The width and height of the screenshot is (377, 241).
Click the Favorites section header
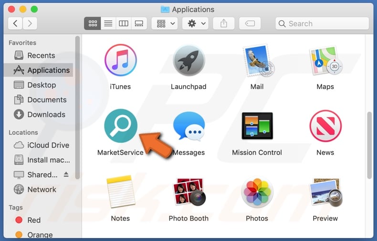[x=22, y=43]
